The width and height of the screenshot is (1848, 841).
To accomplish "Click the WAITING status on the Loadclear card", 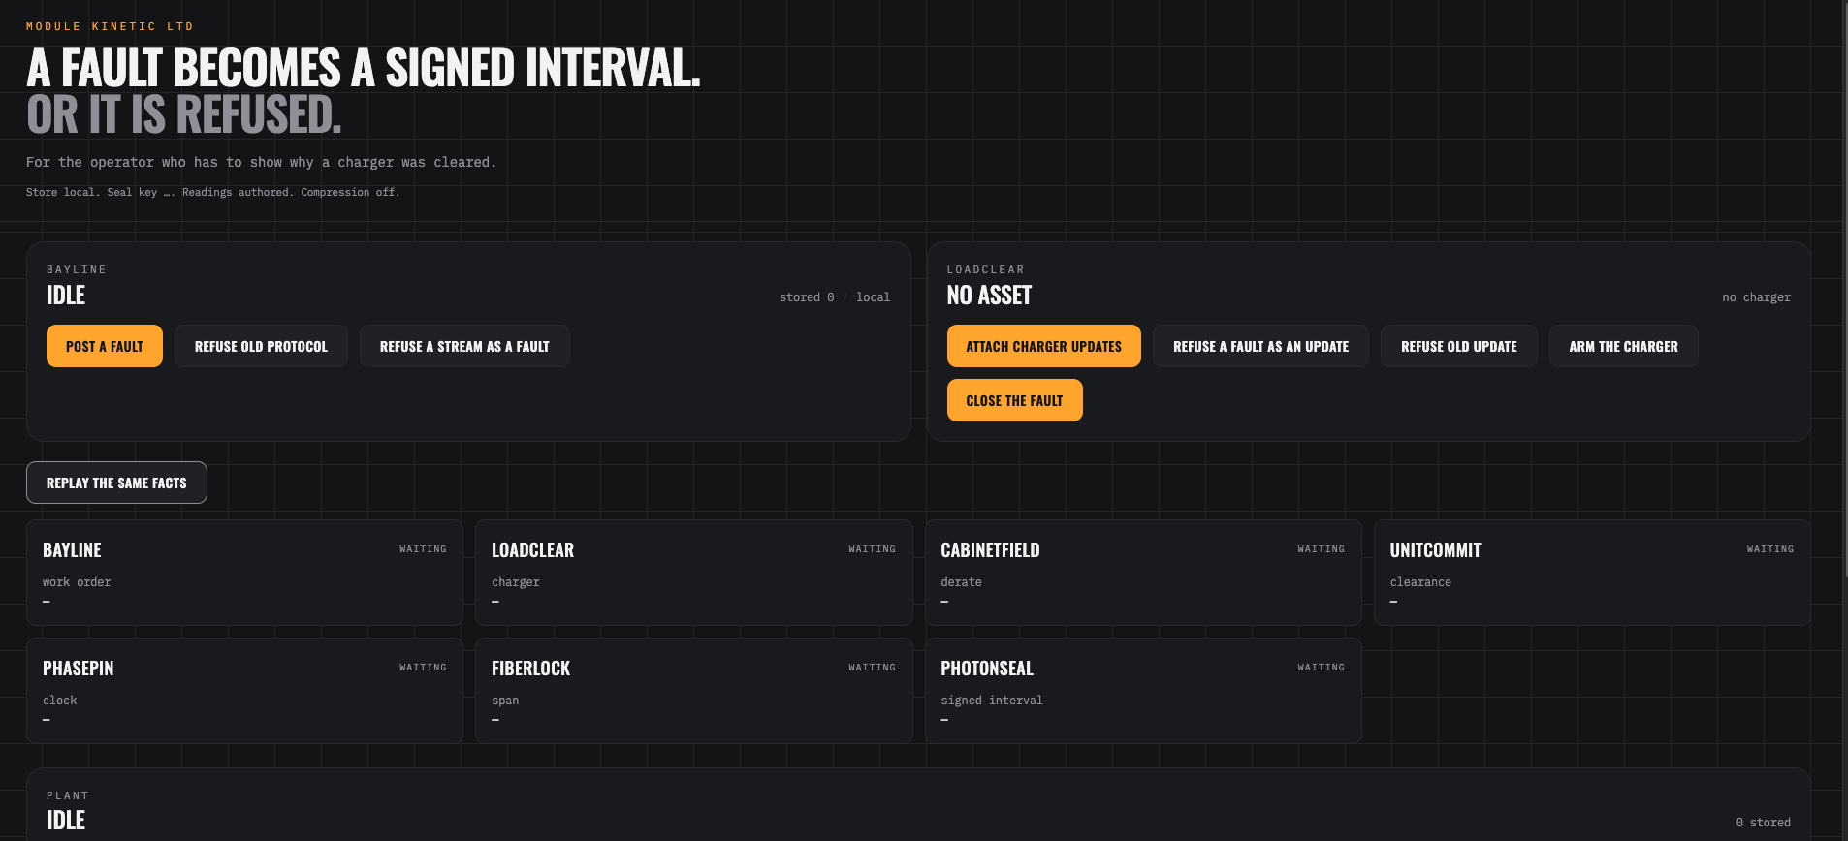I will point(872,549).
